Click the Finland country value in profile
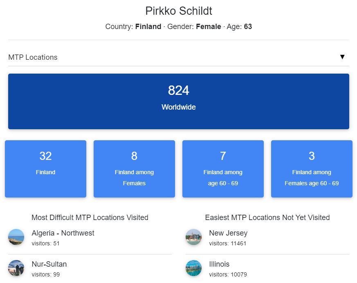357x283 pixels. 148,27
